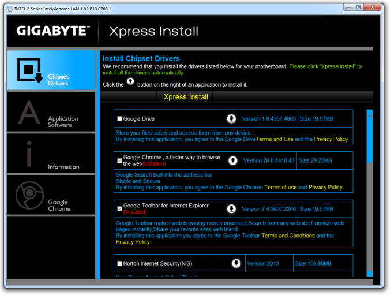391x295 pixels.
Task: Click the Google Drive download arrow icon
Action: pyautogui.click(x=231, y=118)
